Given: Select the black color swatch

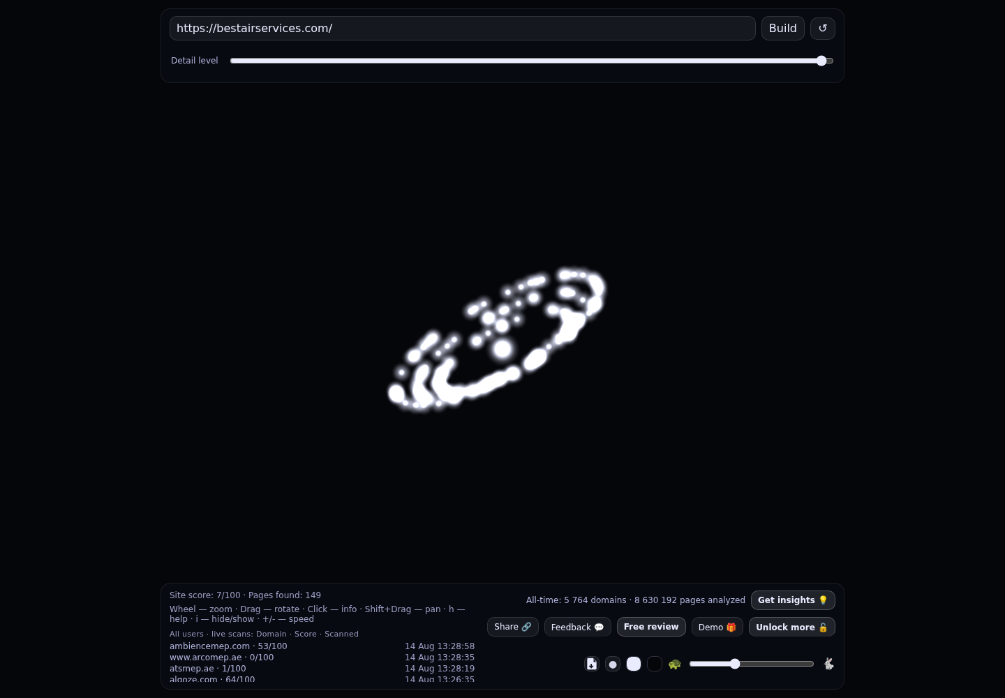Looking at the screenshot, I should coord(655,664).
